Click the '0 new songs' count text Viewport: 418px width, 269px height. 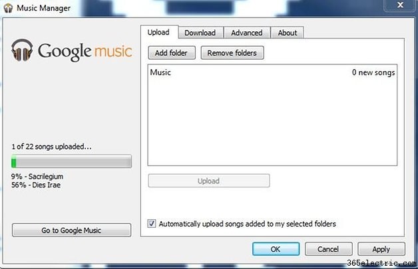[x=373, y=72]
